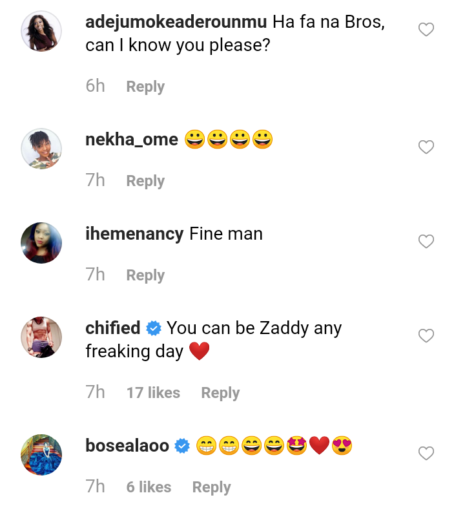
Task: Tap ihemenancy's profile picture
Action: pyautogui.click(x=41, y=243)
